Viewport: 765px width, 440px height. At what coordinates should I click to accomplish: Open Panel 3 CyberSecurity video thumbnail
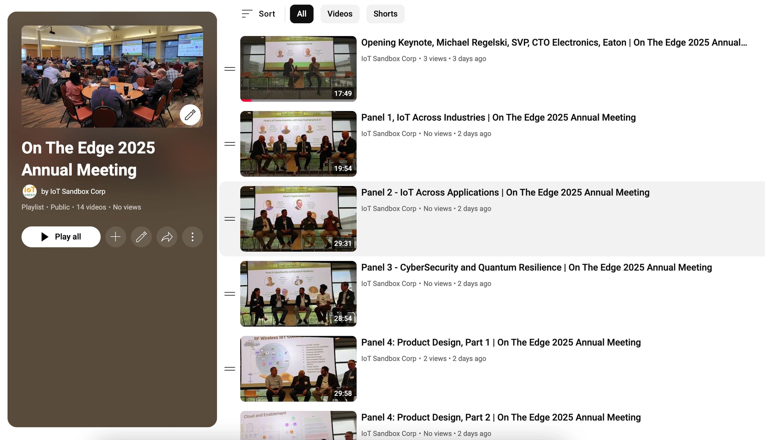pyautogui.click(x=298, y=293)
